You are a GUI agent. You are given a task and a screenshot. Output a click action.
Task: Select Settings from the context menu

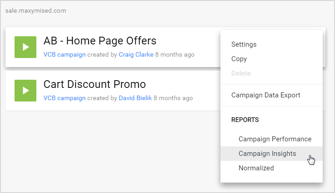tap(244, 44)
